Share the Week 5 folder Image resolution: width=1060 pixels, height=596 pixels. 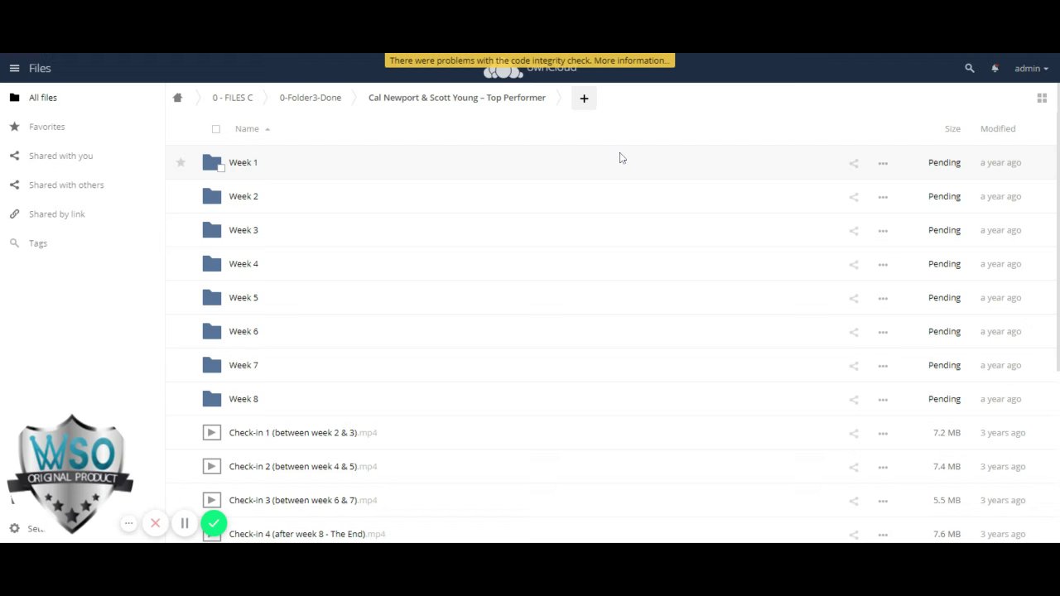tap(854, 298)
